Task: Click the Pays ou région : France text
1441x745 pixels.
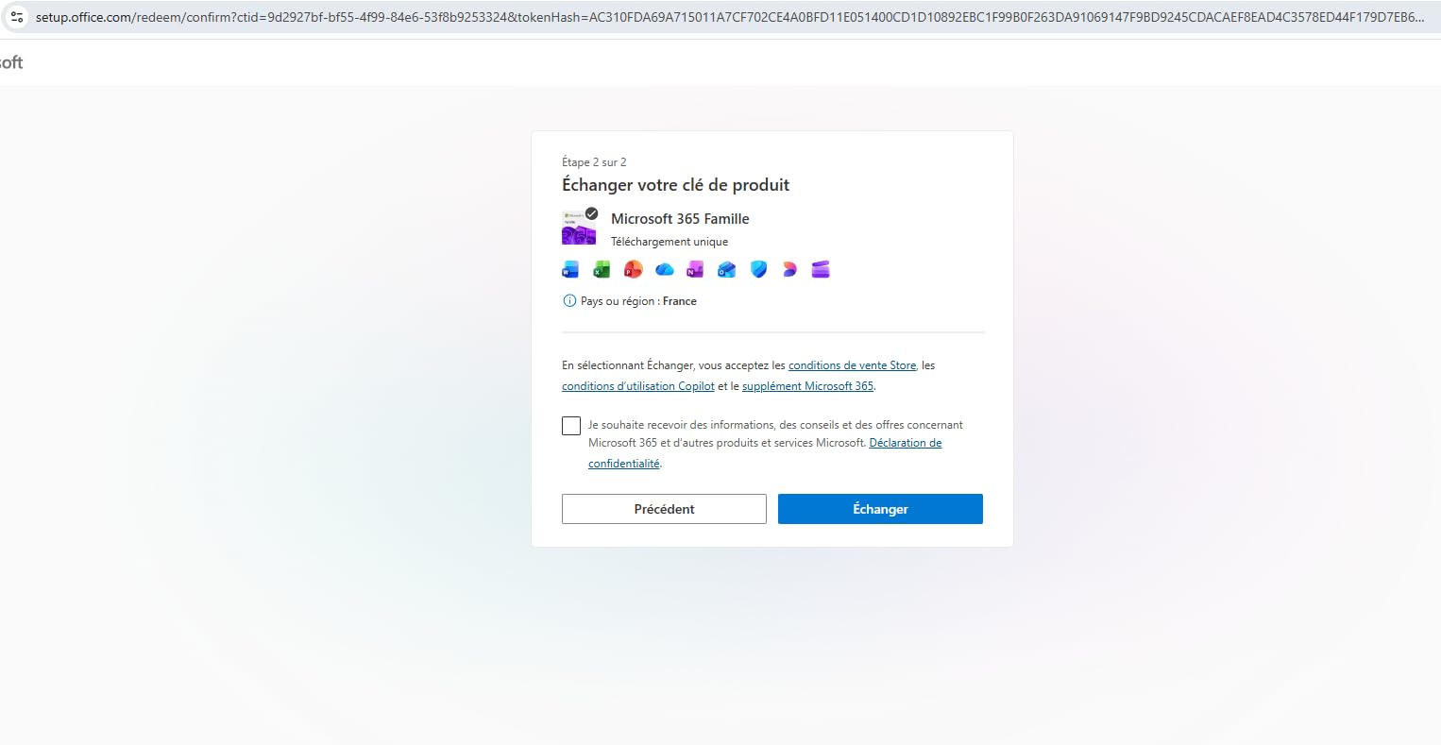Action: [638, 301]
